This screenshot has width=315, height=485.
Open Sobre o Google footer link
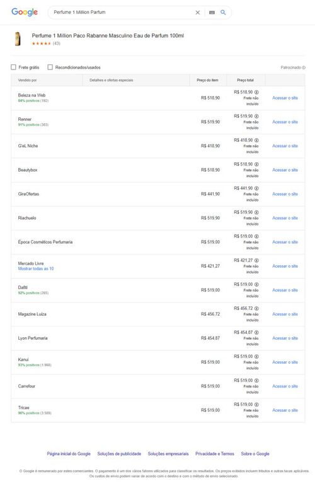tap(255, 454)
